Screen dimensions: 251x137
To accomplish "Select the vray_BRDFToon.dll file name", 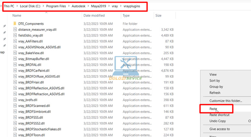I will click(x=32, y=135).
